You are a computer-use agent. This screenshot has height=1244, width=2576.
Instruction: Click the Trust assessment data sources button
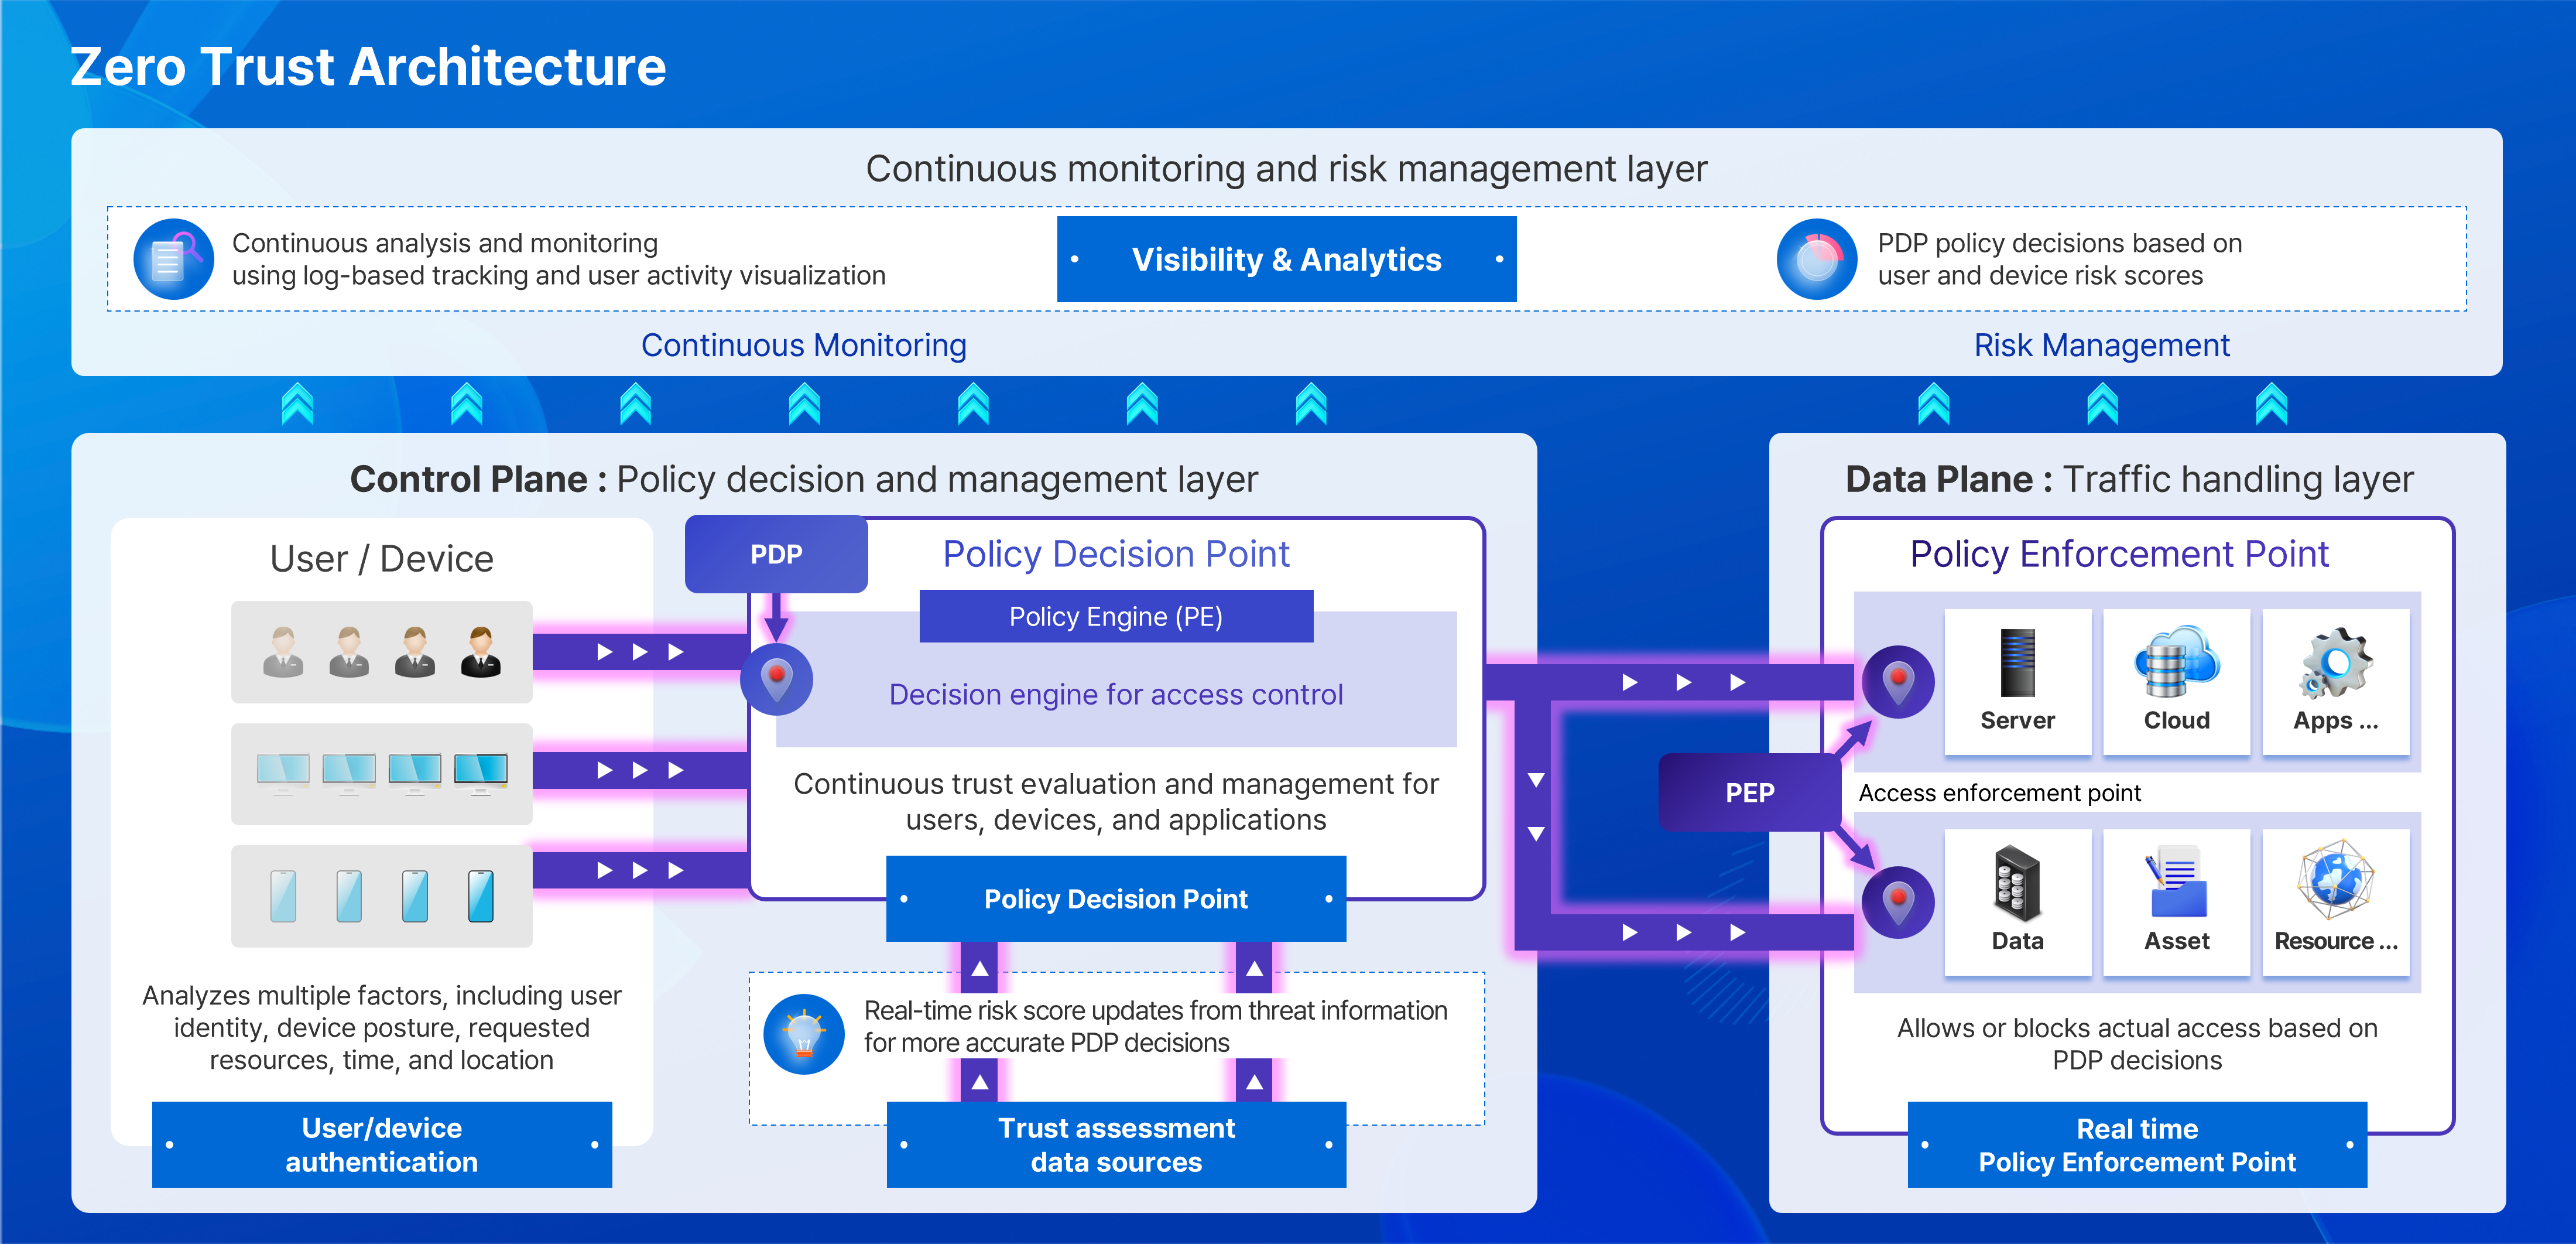coord(1116,1145)
